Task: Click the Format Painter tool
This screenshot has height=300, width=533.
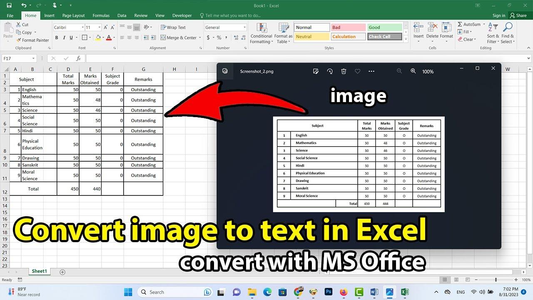Action: (x=32, y=40)
